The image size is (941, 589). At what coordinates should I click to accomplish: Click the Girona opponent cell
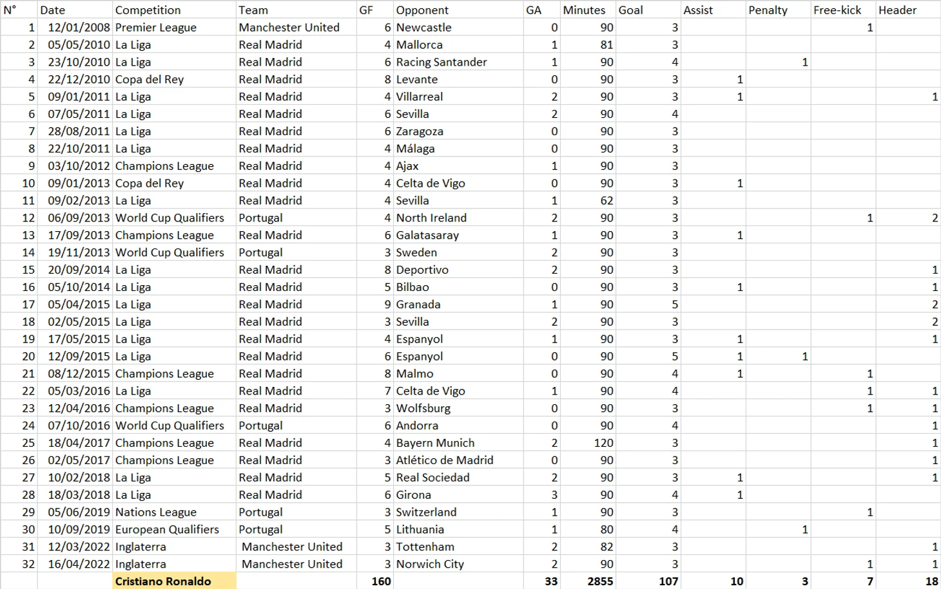point(458,495)
